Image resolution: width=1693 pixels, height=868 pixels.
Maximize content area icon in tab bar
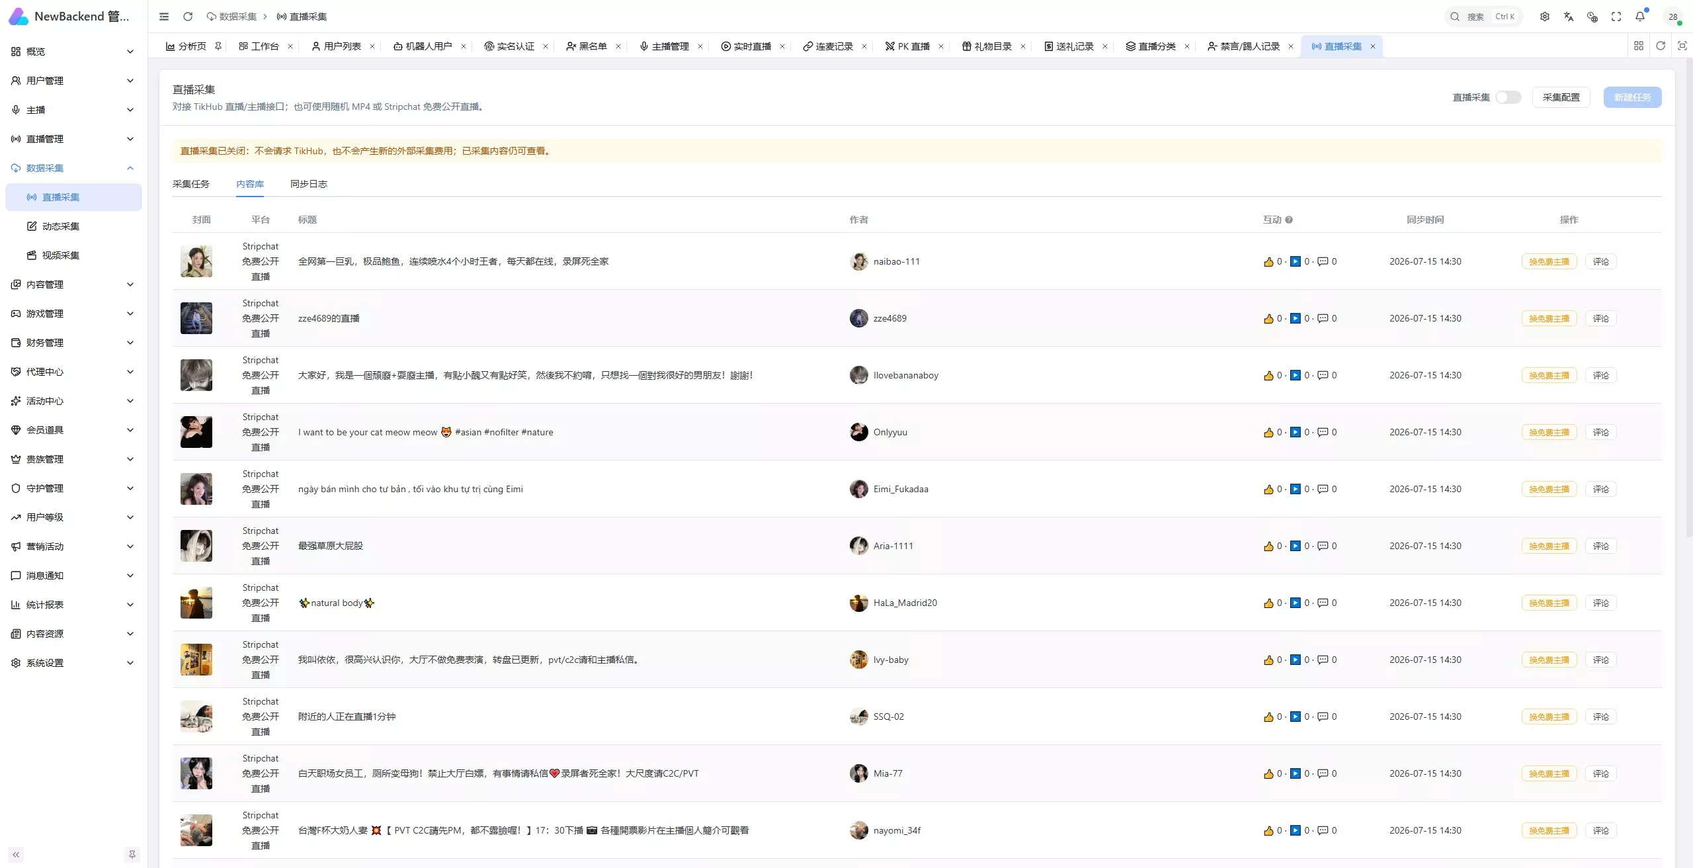(x=1682, y=46)
